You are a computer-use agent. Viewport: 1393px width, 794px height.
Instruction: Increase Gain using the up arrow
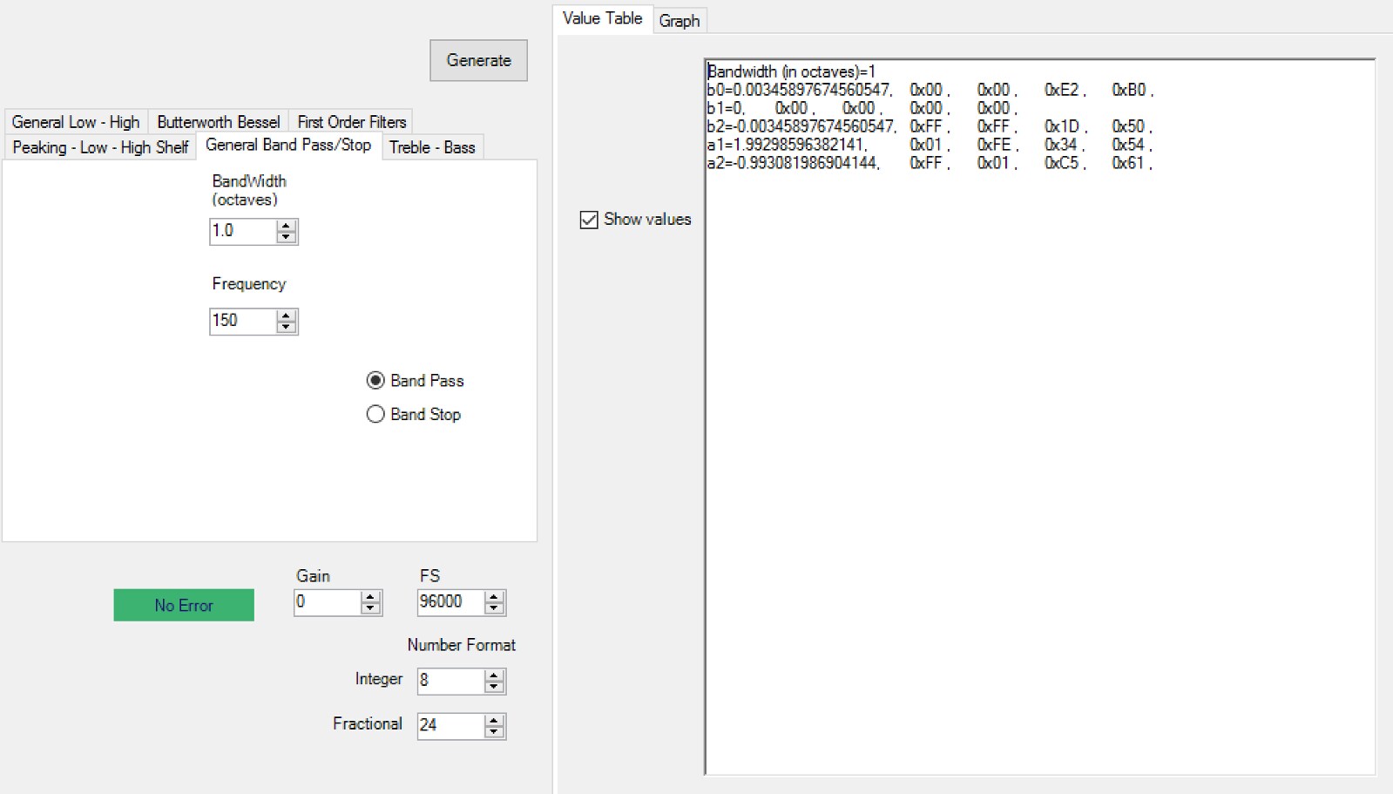[370, 597]
